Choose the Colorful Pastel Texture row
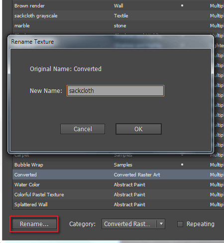 click(x=118, y=194)
